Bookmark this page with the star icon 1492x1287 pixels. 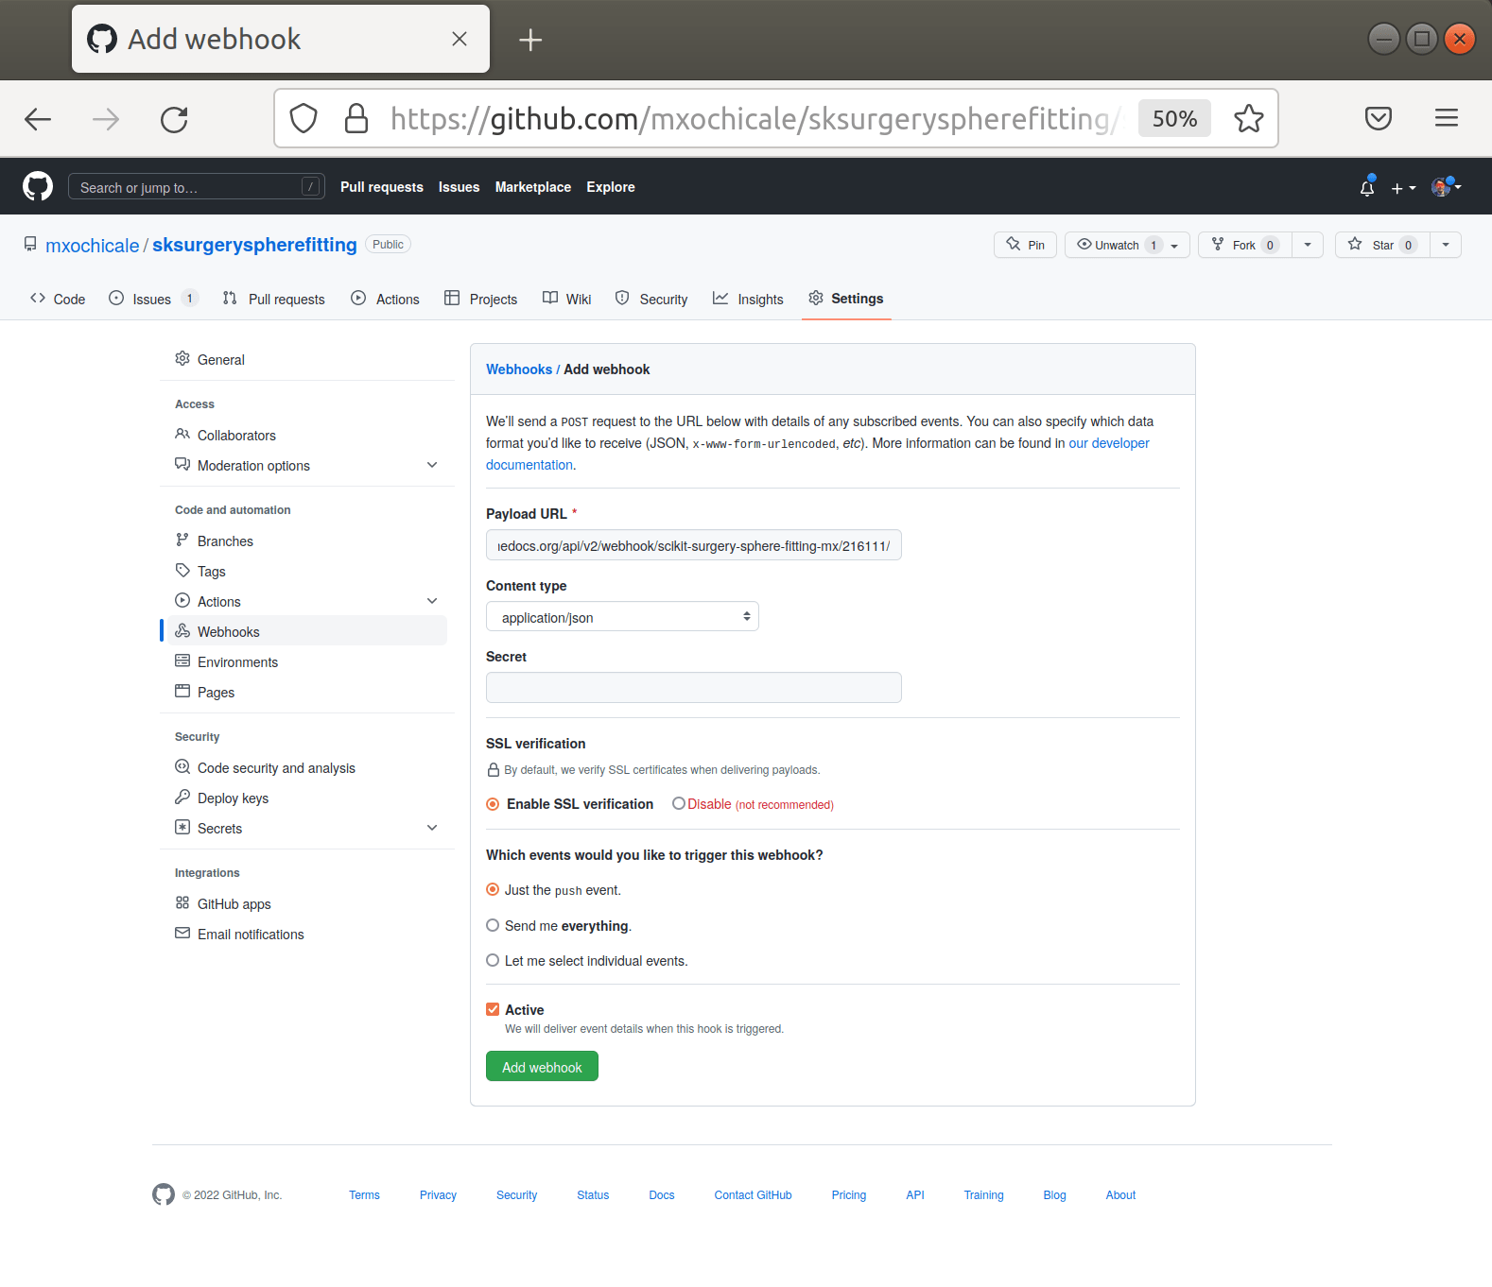point(1248,118)
